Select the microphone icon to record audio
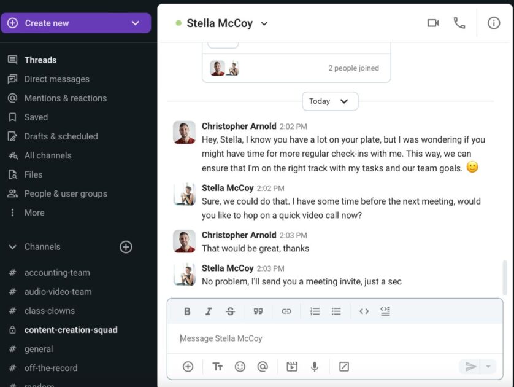The image size is (514, 387). coord(314,366)
